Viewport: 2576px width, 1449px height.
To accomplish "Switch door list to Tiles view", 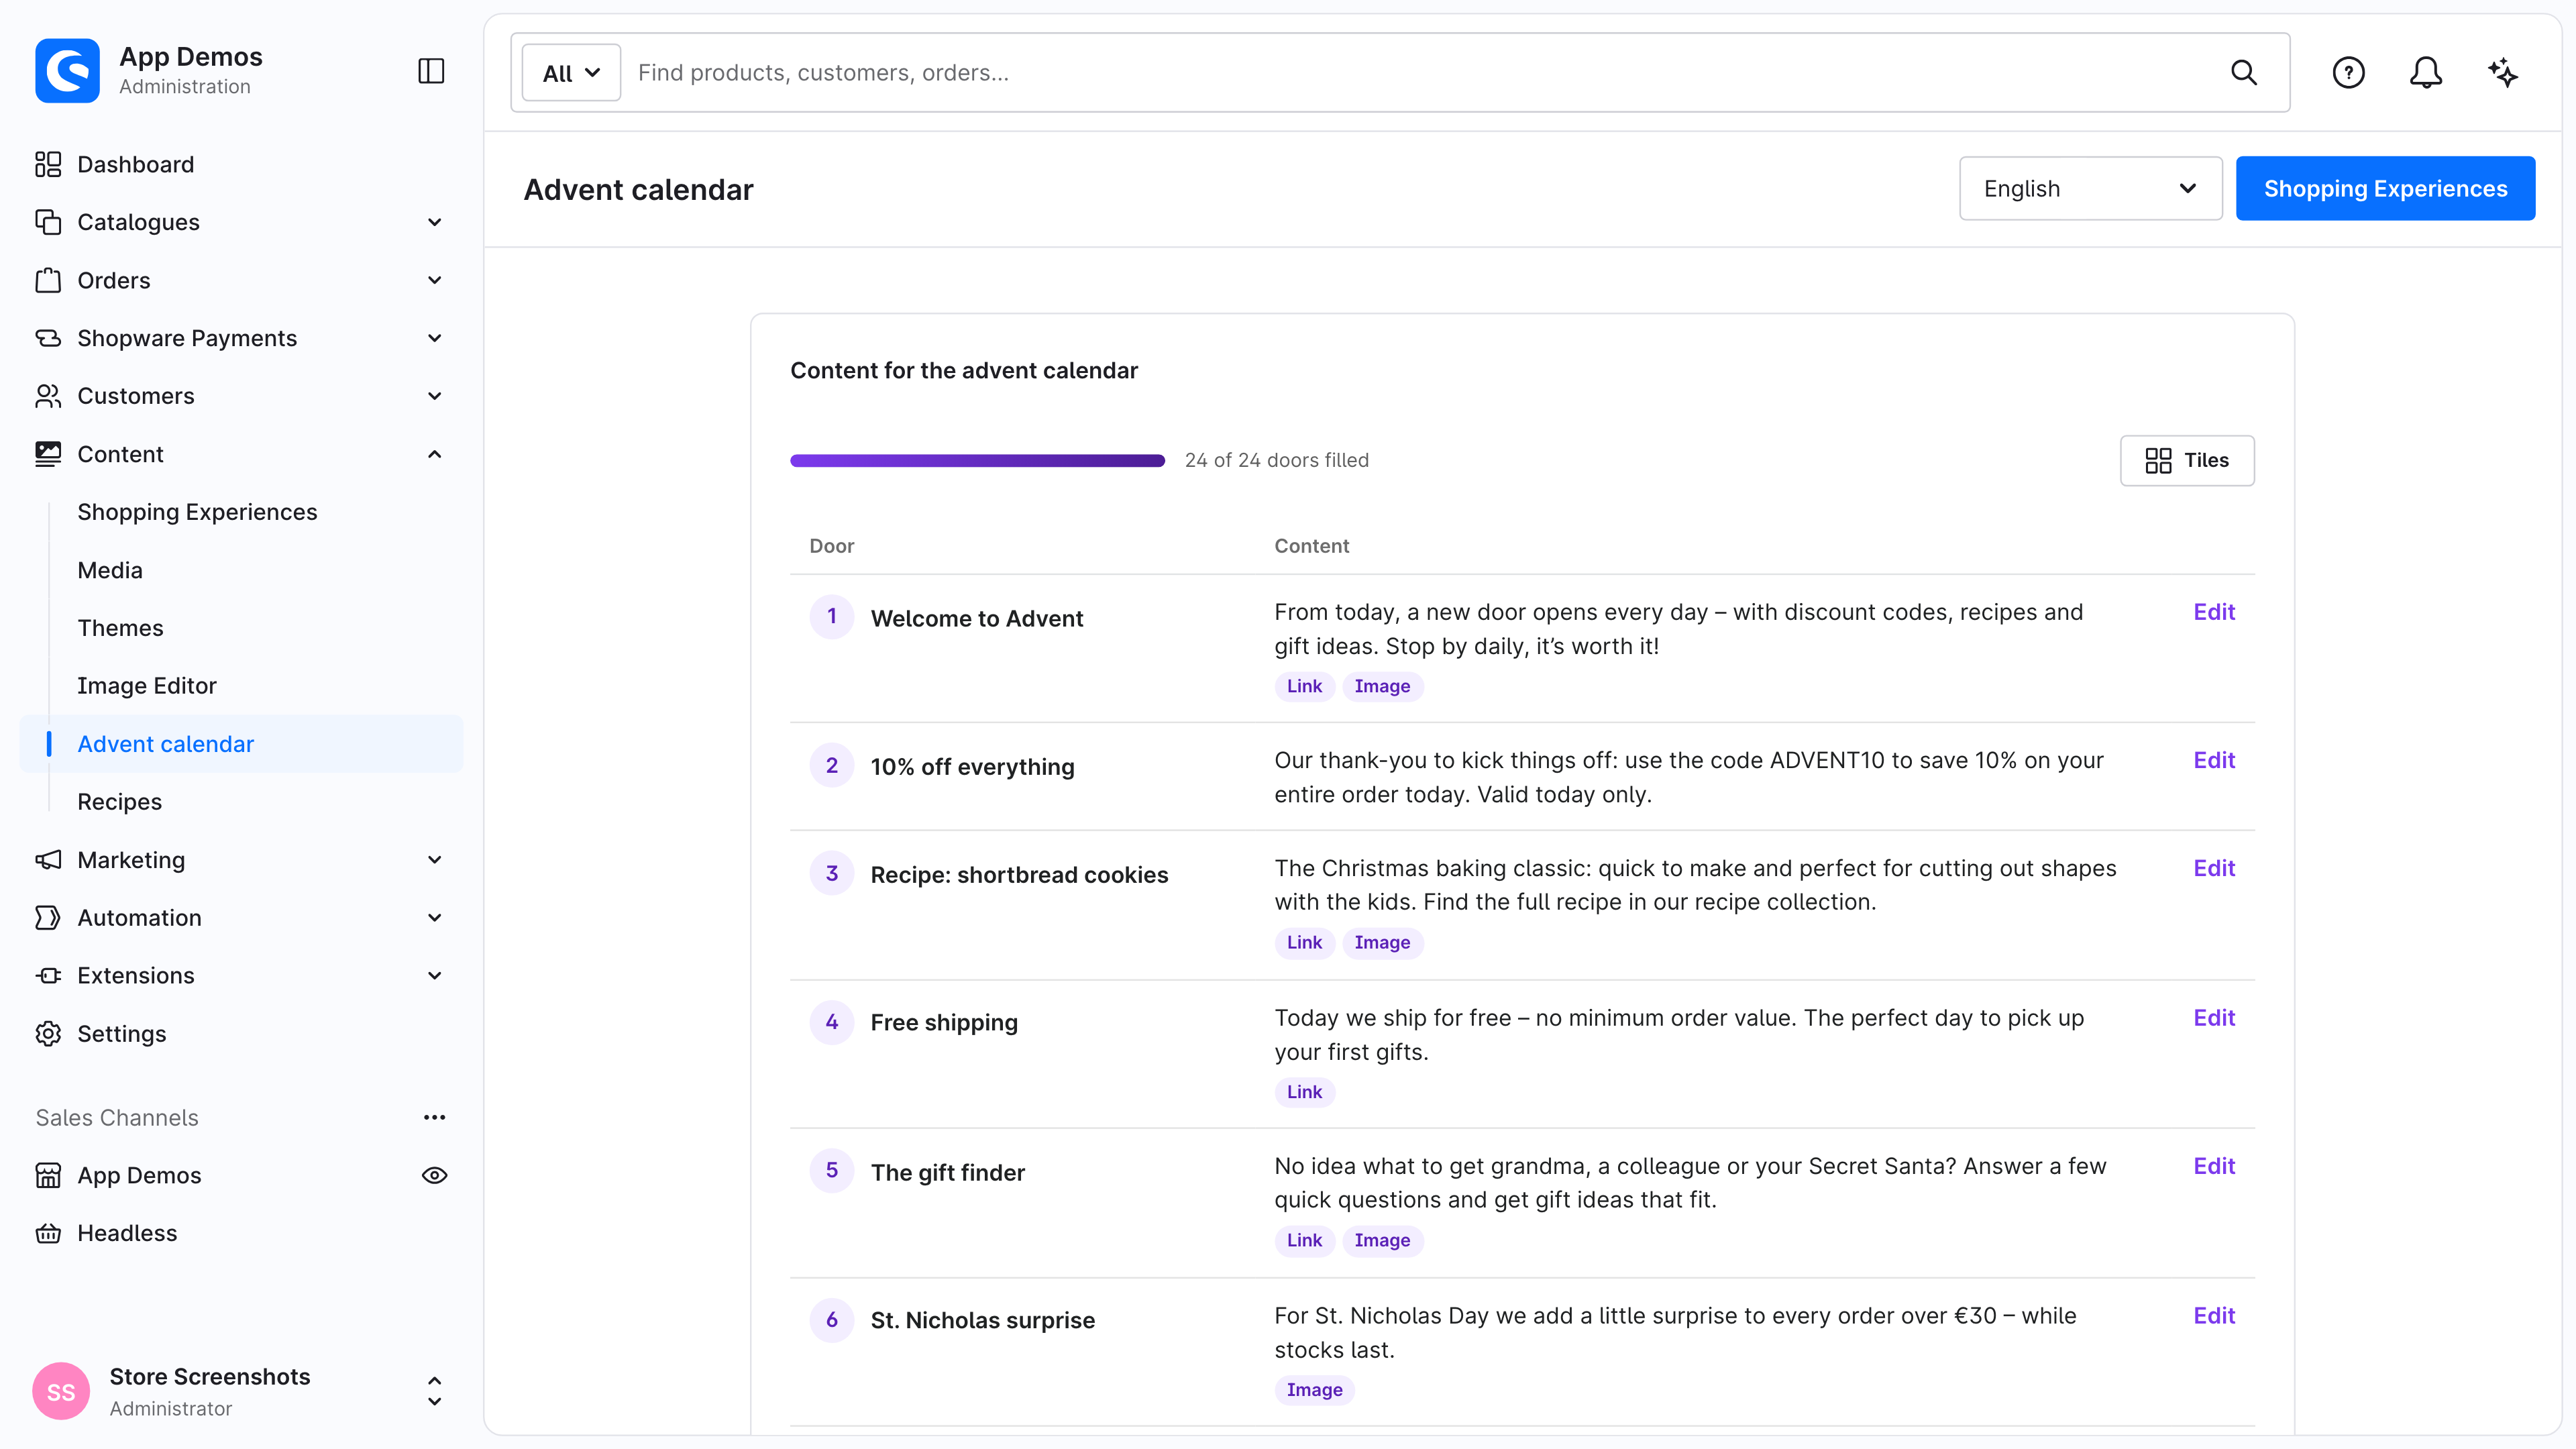I will [2187, 460].
